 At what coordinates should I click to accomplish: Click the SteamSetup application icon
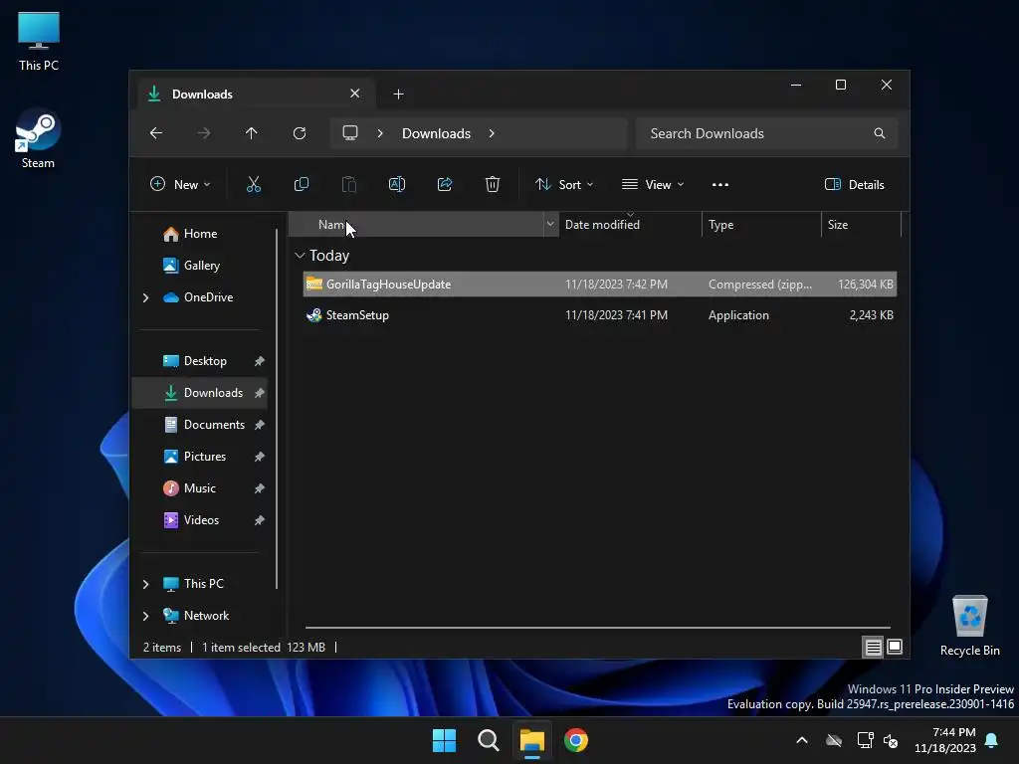(314, 315)
